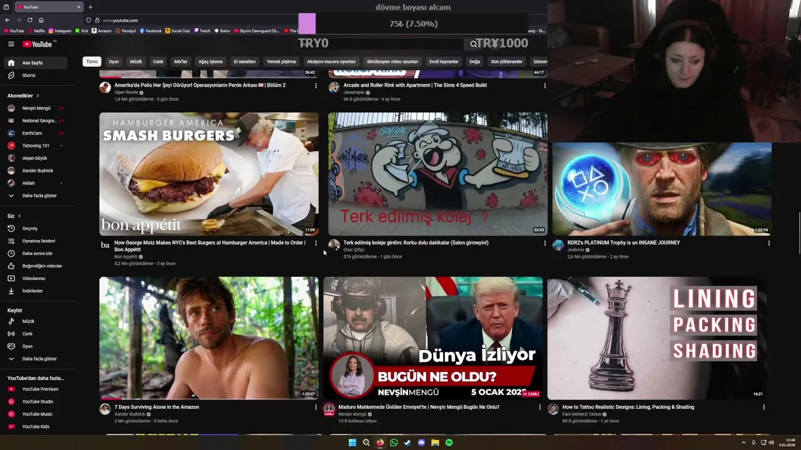Play the Lining Packing Shading tattoo thumbnail
801x450 pixels.
657,338
